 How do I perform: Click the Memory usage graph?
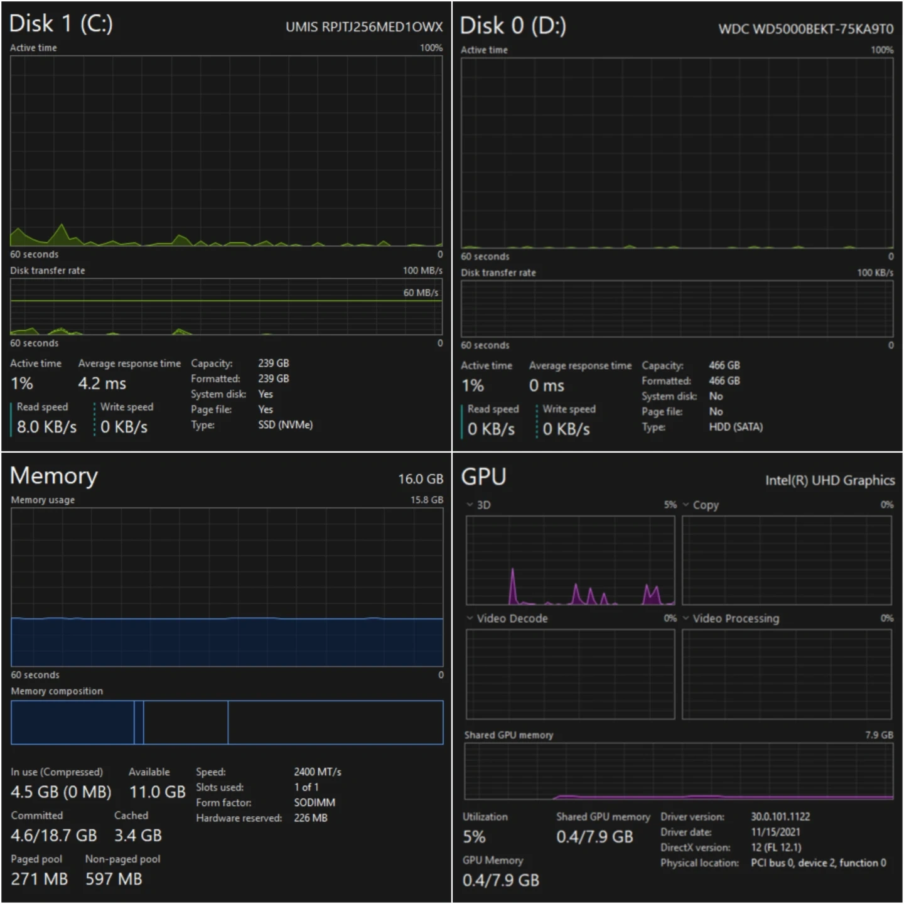click(x=227, y=587)
